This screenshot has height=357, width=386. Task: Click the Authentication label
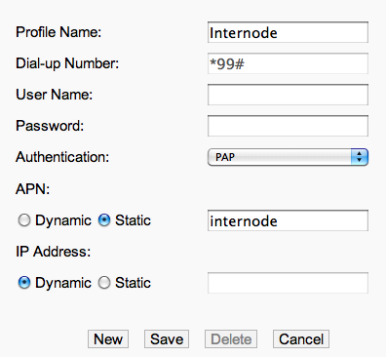coord(62,157)
